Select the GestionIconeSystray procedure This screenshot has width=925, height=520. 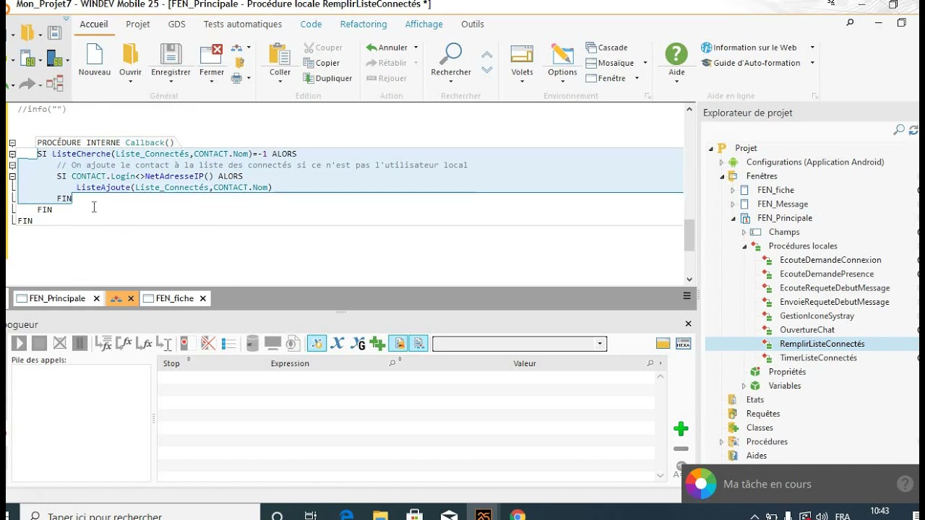[x=817, y=316]
